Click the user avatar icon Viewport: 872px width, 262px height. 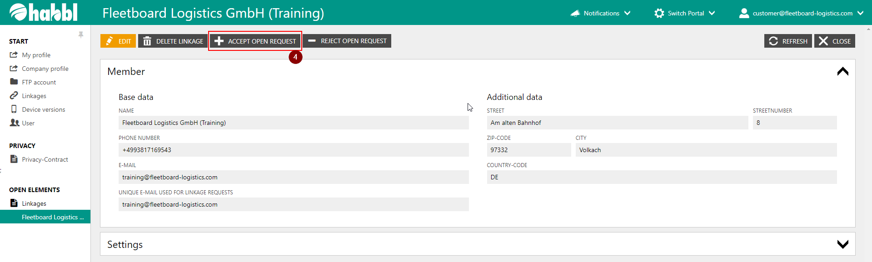[x=744, y=13]
